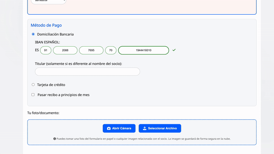Click IBAN account number field 1944416010
This screenshot has height=154, width=274.
(144, 50)
